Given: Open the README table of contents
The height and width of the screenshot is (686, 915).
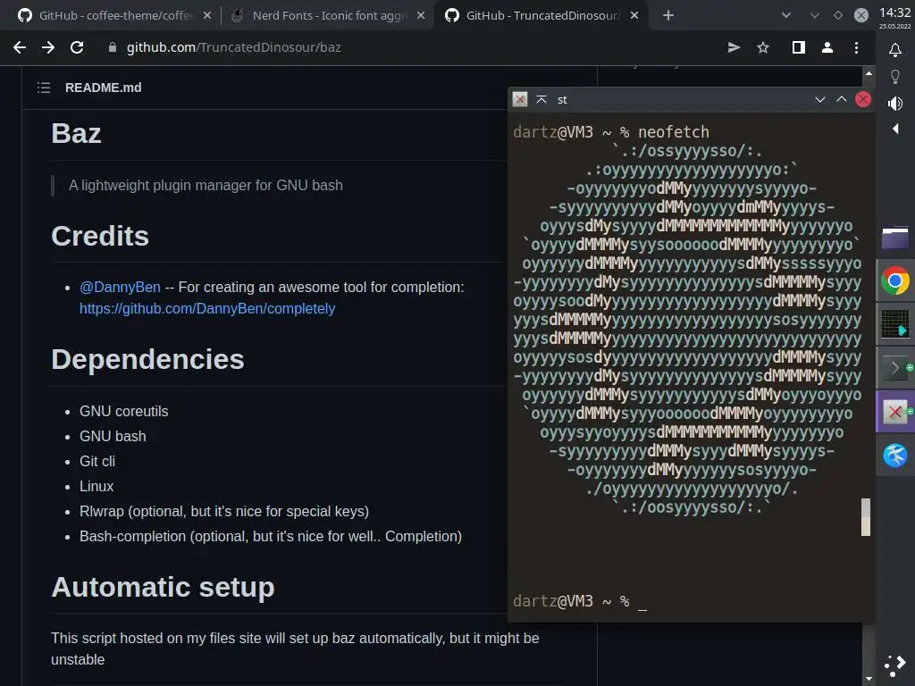Looking at the screenshot, I should pyautogui.click(x=44, y=88).
